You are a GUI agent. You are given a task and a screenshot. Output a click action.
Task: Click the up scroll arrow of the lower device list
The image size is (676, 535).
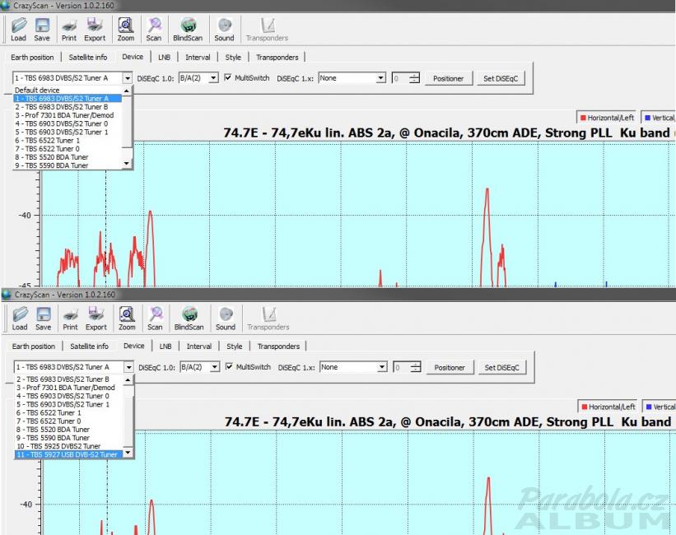click(128, 379)
